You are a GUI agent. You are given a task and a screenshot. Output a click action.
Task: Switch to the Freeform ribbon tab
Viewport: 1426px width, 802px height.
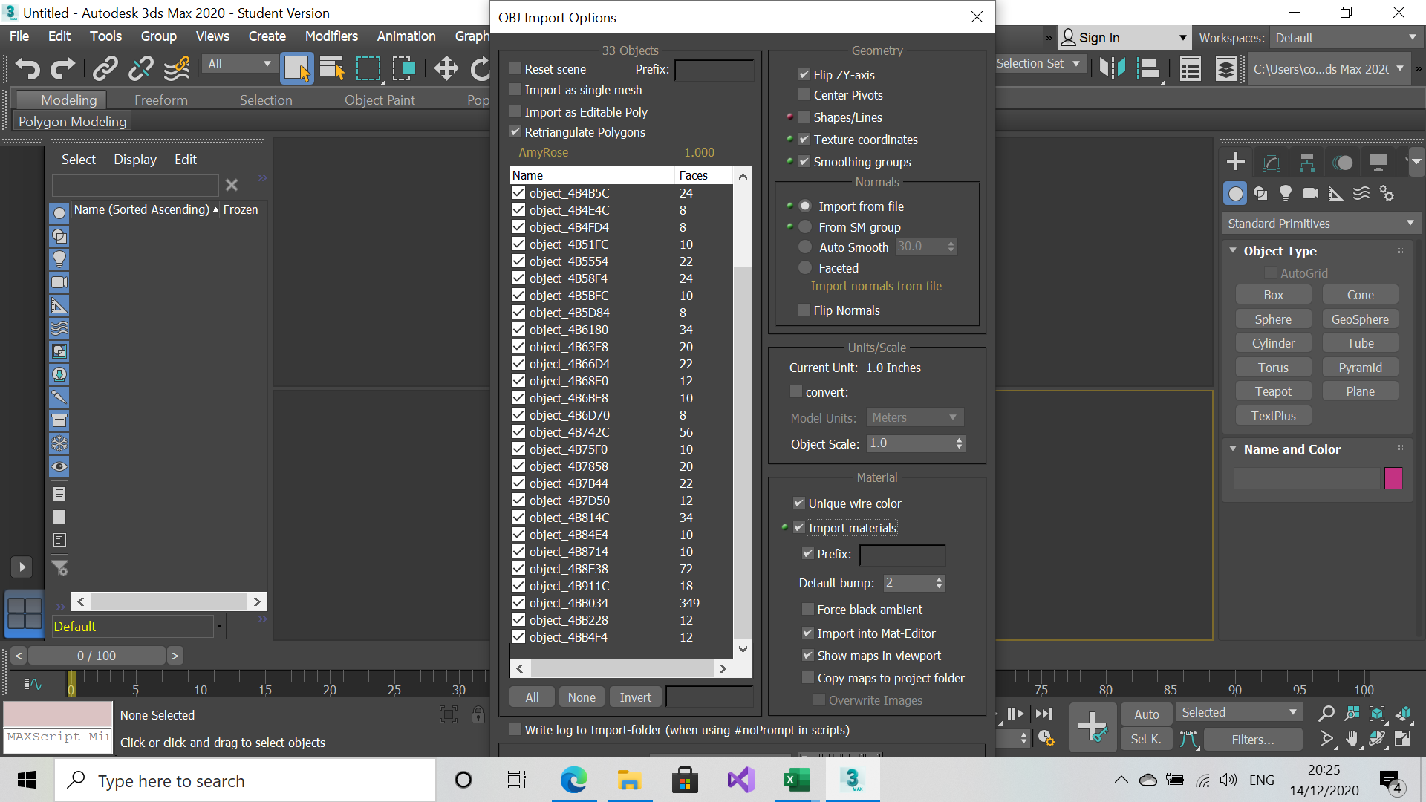click(x=161, y=99)
